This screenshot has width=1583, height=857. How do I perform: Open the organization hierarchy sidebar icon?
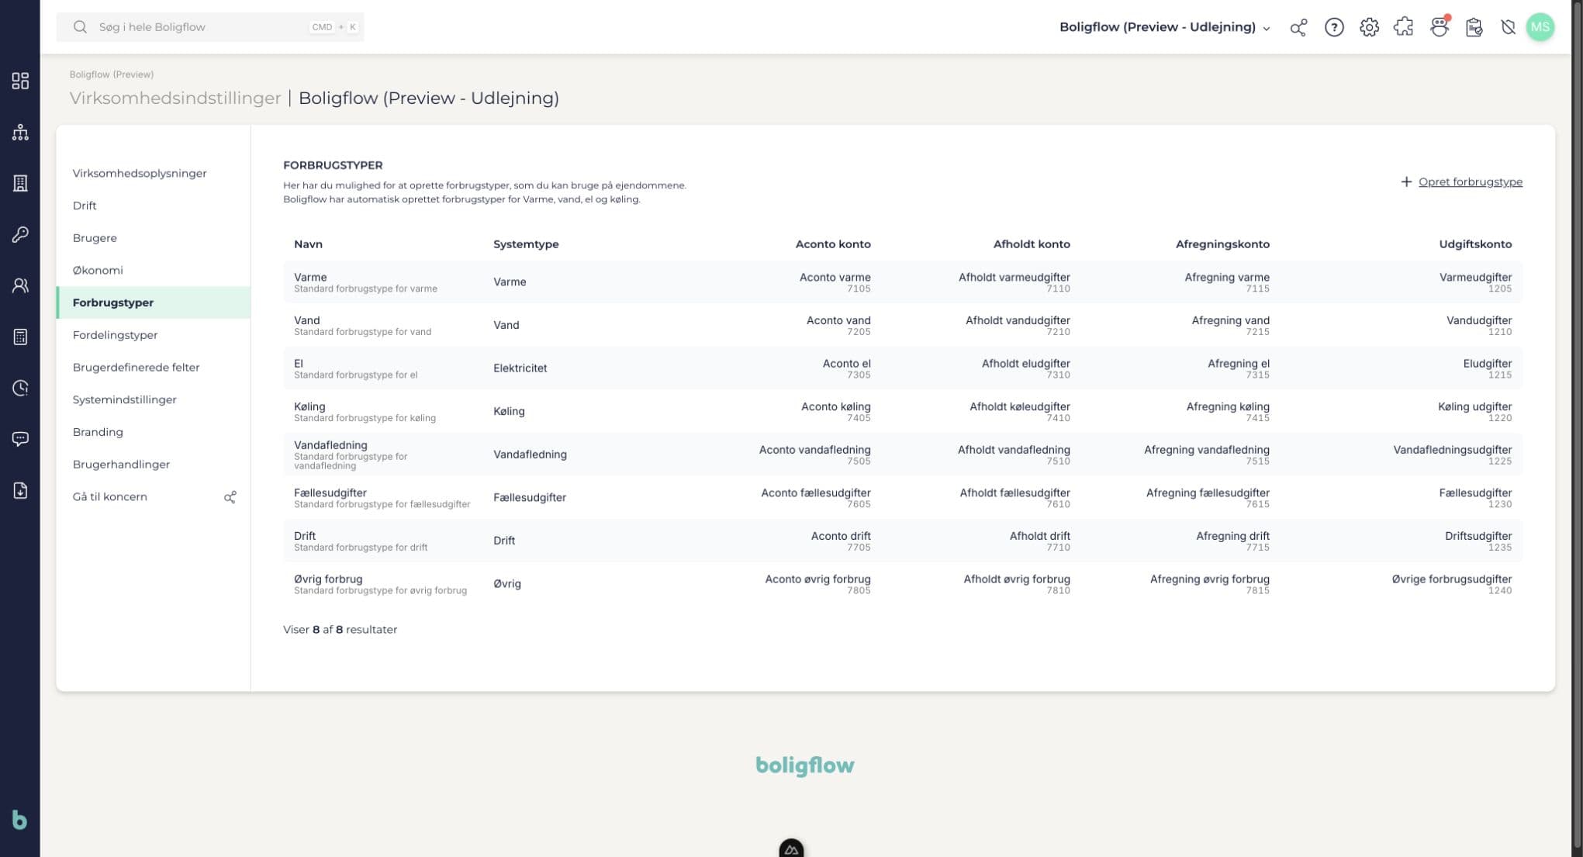pyautogui.click(x=20, y=132)
